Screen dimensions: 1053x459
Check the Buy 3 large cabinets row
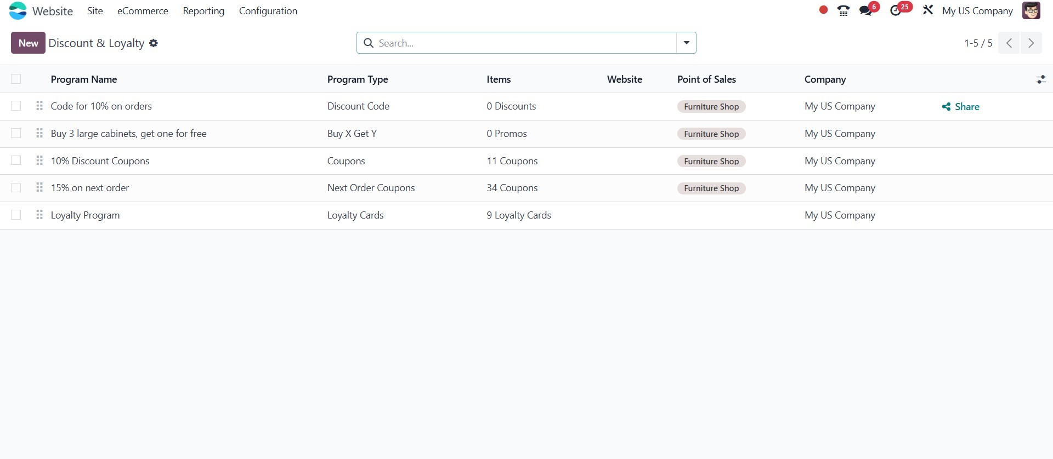[x=16, y=133]
